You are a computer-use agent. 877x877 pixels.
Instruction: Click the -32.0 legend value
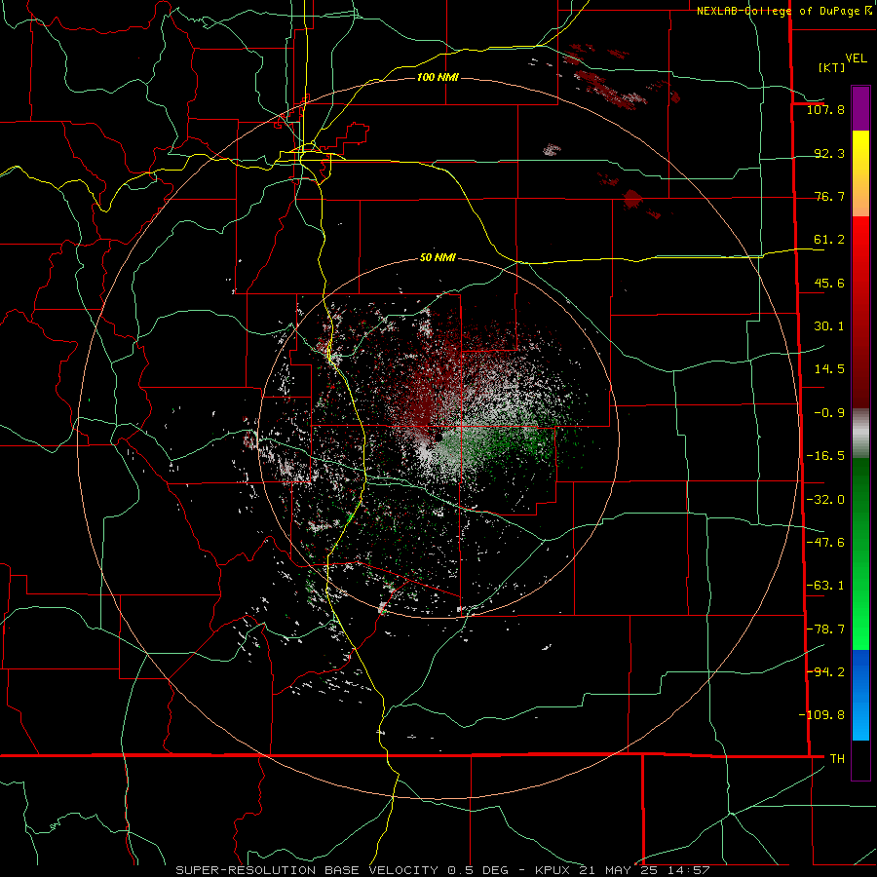click(825, 500)
